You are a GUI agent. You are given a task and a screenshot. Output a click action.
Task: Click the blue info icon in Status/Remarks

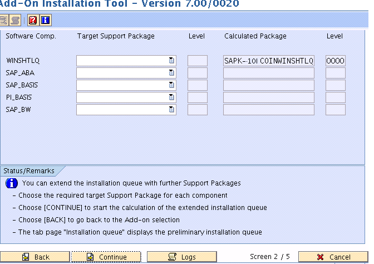(12, 183)
